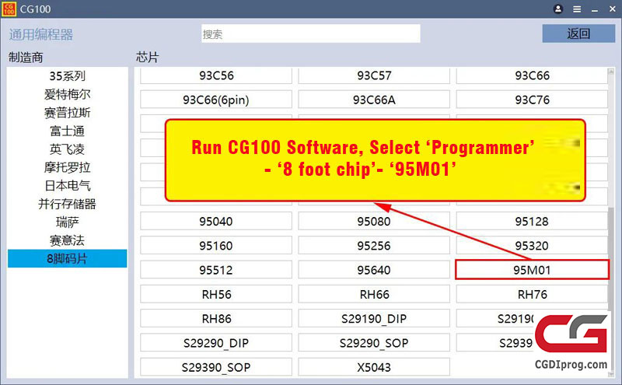Screen dimensions: 622x385
Task: Open the hamburger menu icon
Action: click(577, 9)
